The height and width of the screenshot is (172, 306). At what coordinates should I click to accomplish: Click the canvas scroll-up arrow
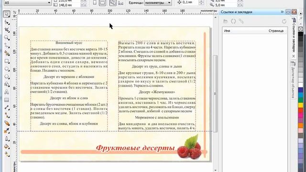coord(215,18)
